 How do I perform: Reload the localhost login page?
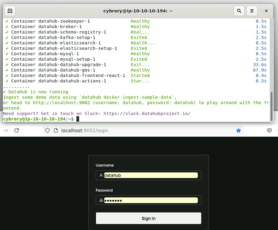(17, 131)
